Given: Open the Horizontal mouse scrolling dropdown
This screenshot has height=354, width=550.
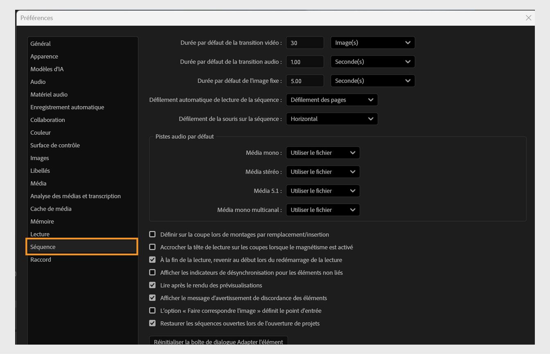Looking at the screenshot, I should pyautogui.click(x=332, y=119).
